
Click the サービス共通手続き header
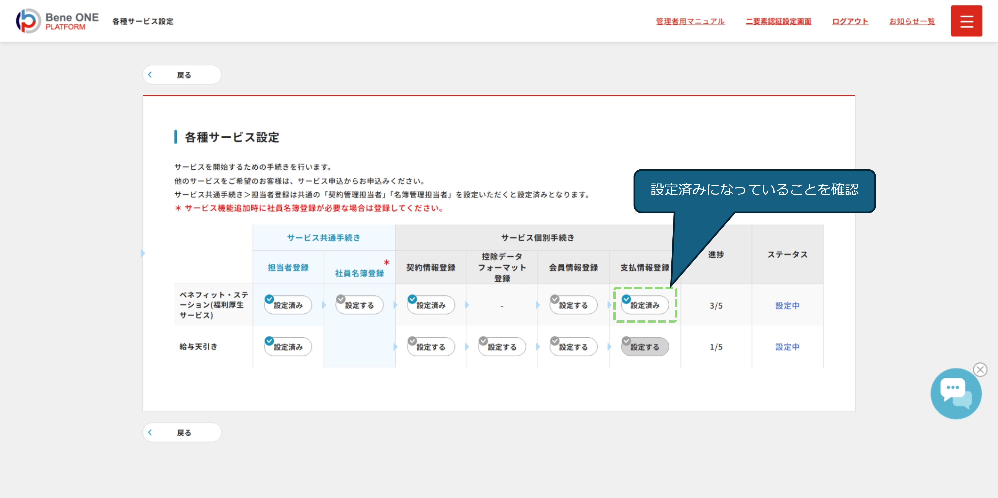pyautogui.click(x=324, y=238)
